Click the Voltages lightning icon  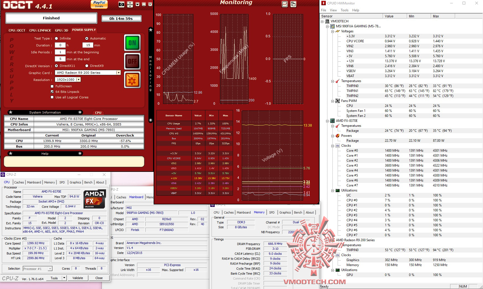pos(338,31)
